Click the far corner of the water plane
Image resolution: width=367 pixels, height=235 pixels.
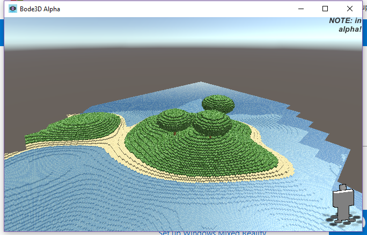[x=202, y=84]
